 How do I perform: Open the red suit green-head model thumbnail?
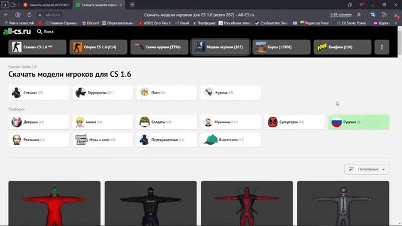(55, 203)
